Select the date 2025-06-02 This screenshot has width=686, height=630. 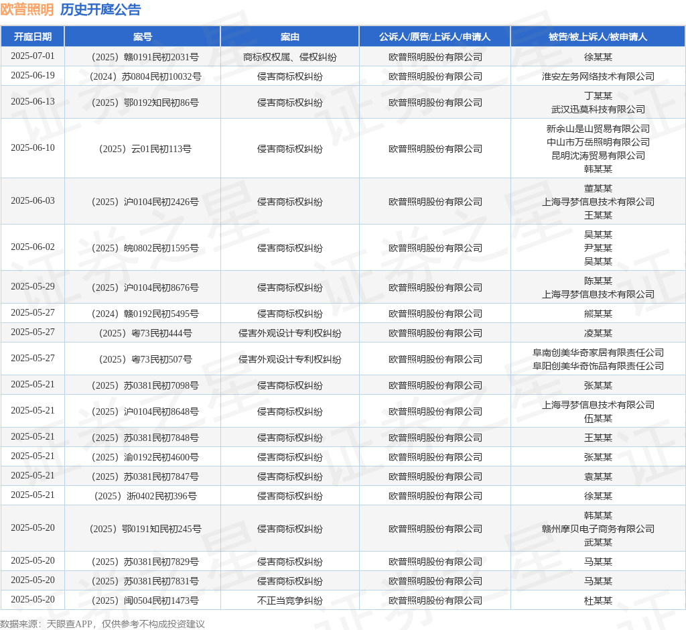coord(33,247)
